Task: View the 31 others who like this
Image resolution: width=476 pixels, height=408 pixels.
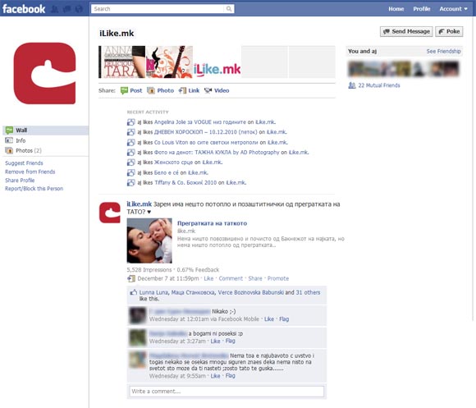Action: click(308, 292)
